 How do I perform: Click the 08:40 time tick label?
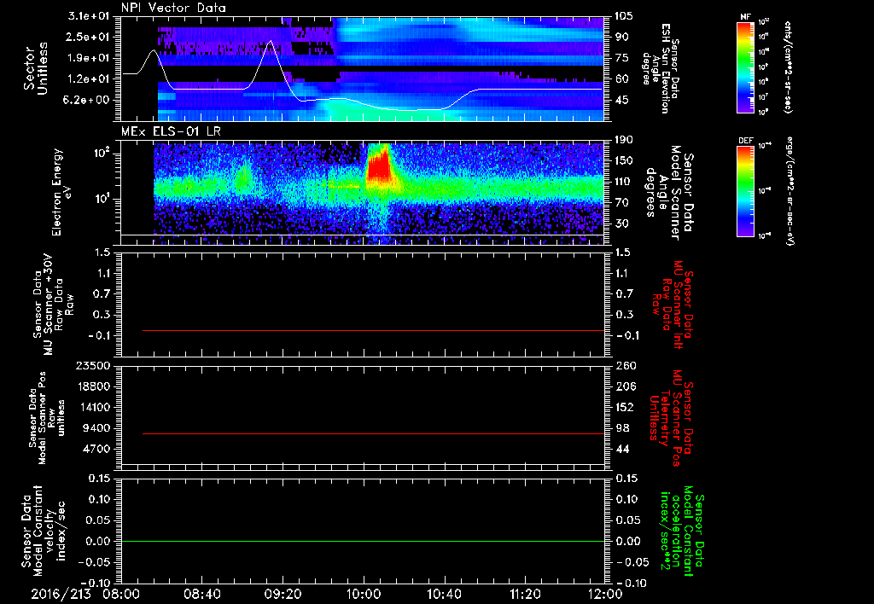(x=201, y=594)
